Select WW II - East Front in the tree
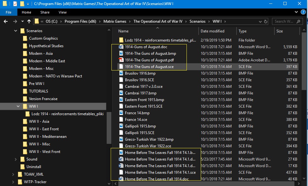This screenshot has height=186, width=308. tap(44, 129)
